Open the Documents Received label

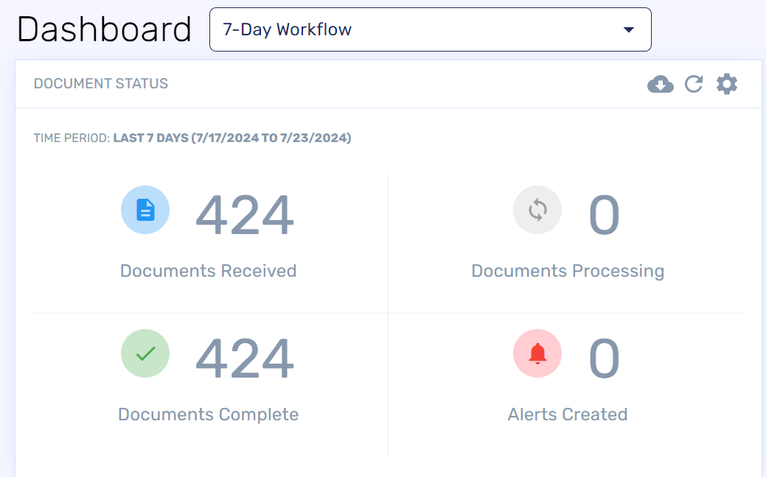pyautogui.click(x=208, y=271)
